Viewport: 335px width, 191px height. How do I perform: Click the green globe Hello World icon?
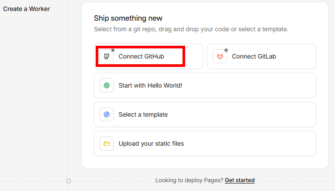(107, 85)
